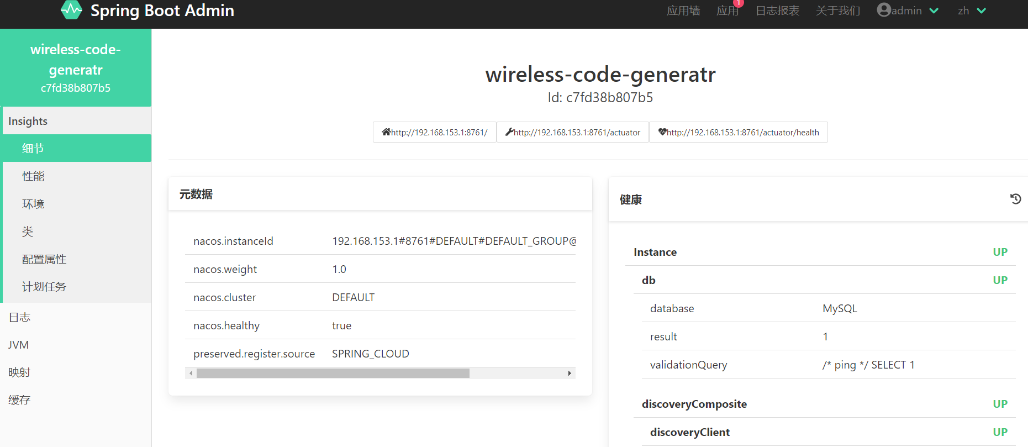1028x447 pixels.
Task: Click the discoveryComposite health row
Action: click(x=825, y=404)
